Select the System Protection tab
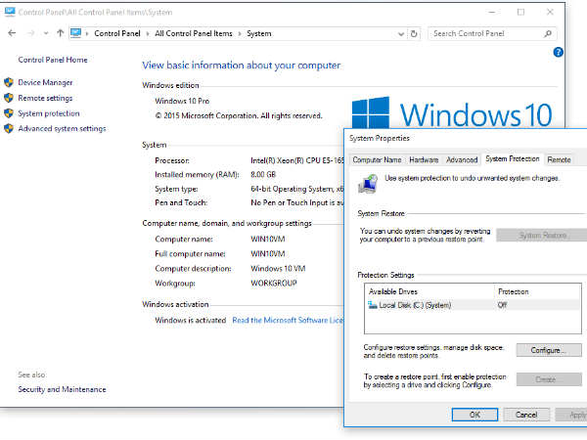587x440 pixels. pos(512,158)
